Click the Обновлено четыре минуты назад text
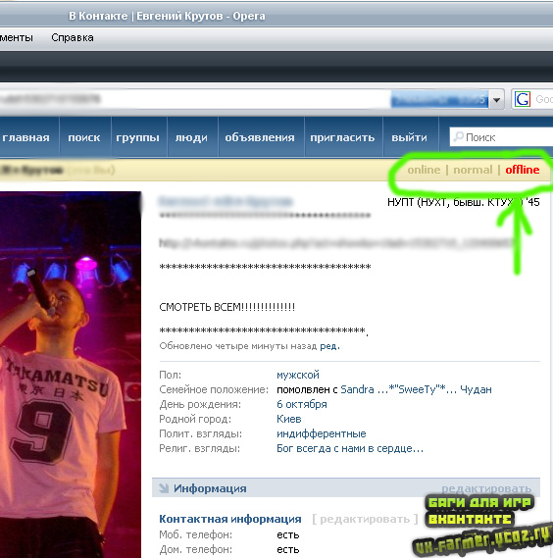Viewport: 553px width, 558px height. tap(237, 346)
